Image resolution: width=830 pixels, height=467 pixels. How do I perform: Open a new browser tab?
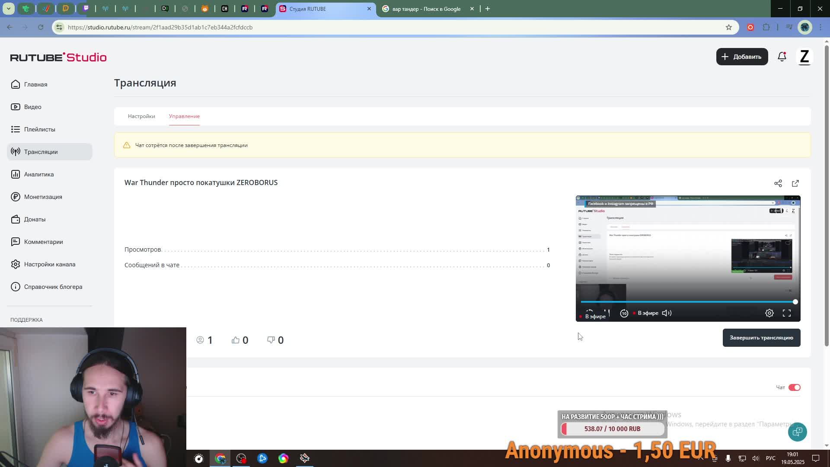pos(488,9)
